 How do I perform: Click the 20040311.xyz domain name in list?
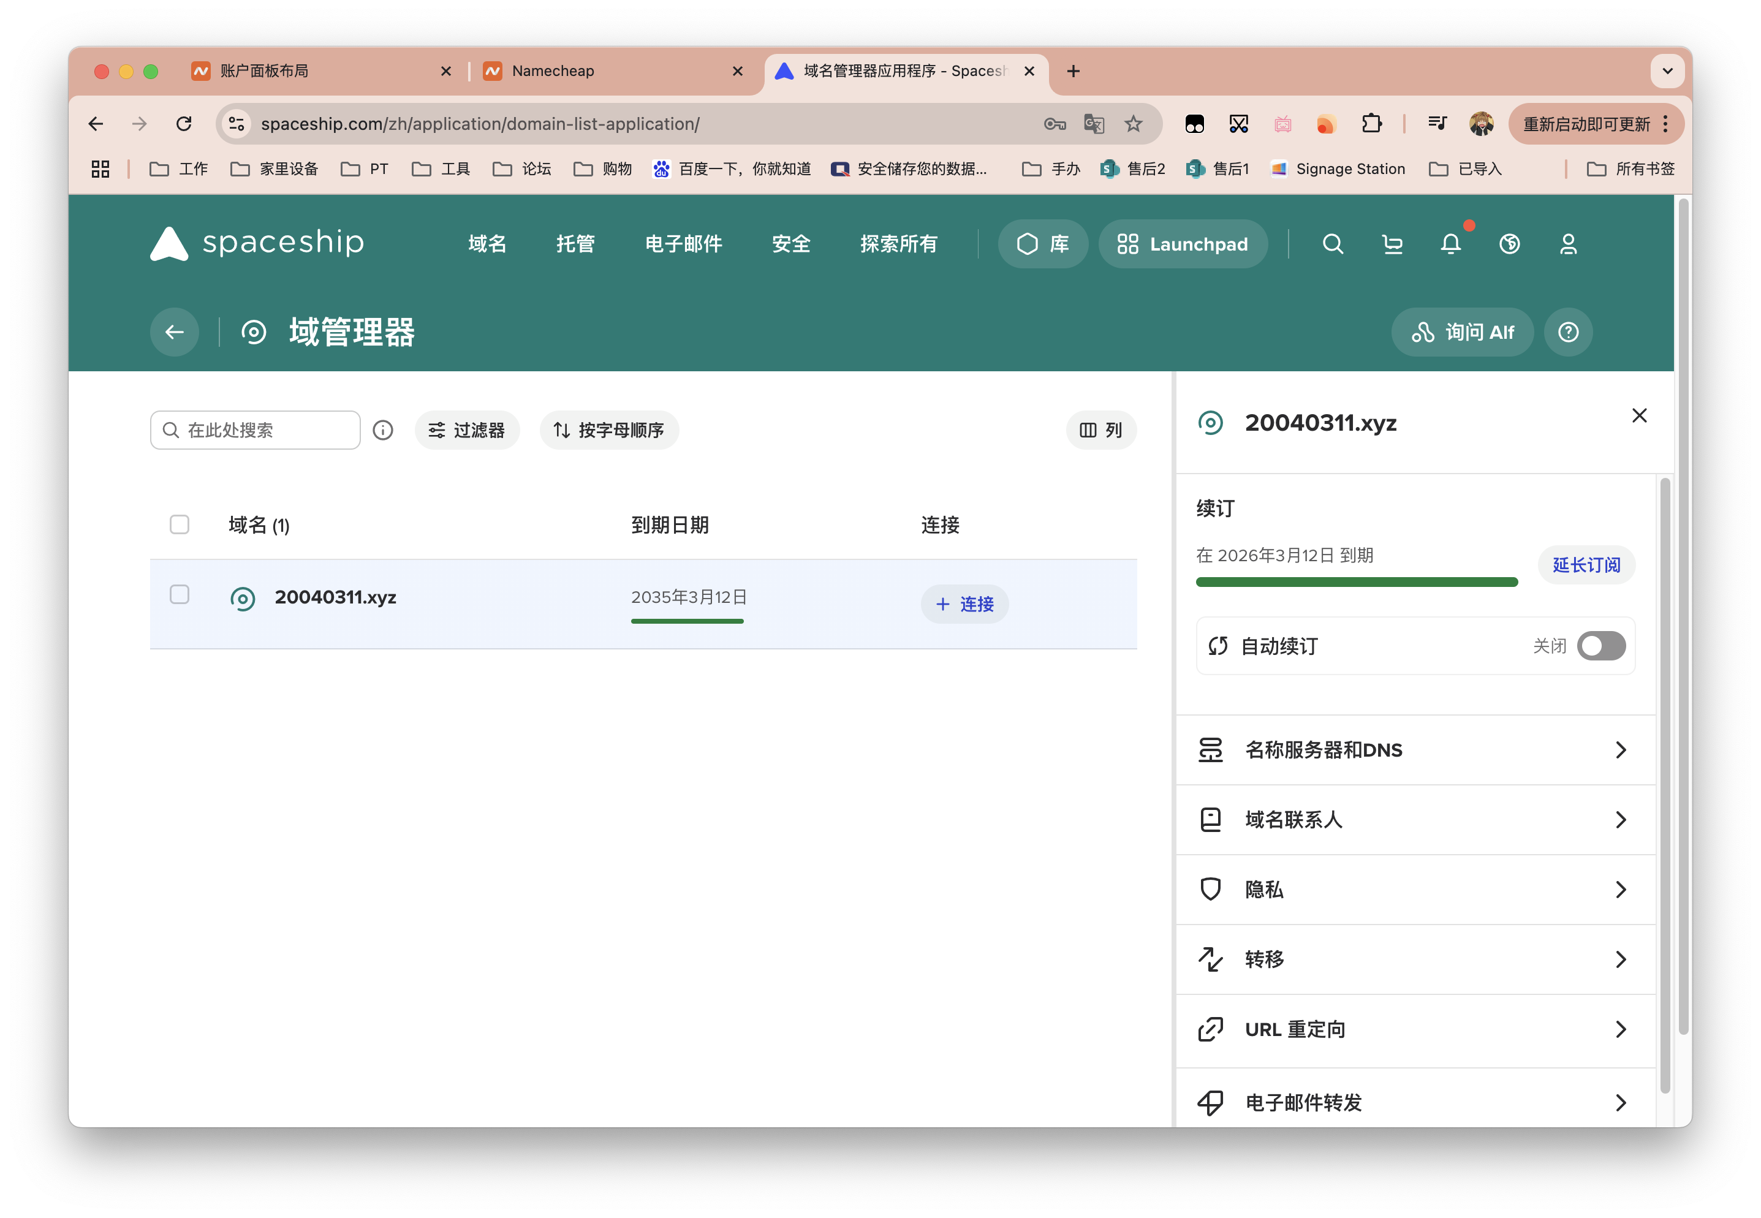pyautogui.click(x=335, y=597)
